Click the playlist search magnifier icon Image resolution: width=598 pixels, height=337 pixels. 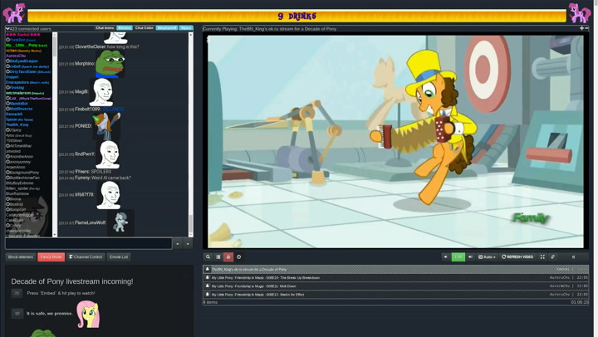click(x=208, y=257)
